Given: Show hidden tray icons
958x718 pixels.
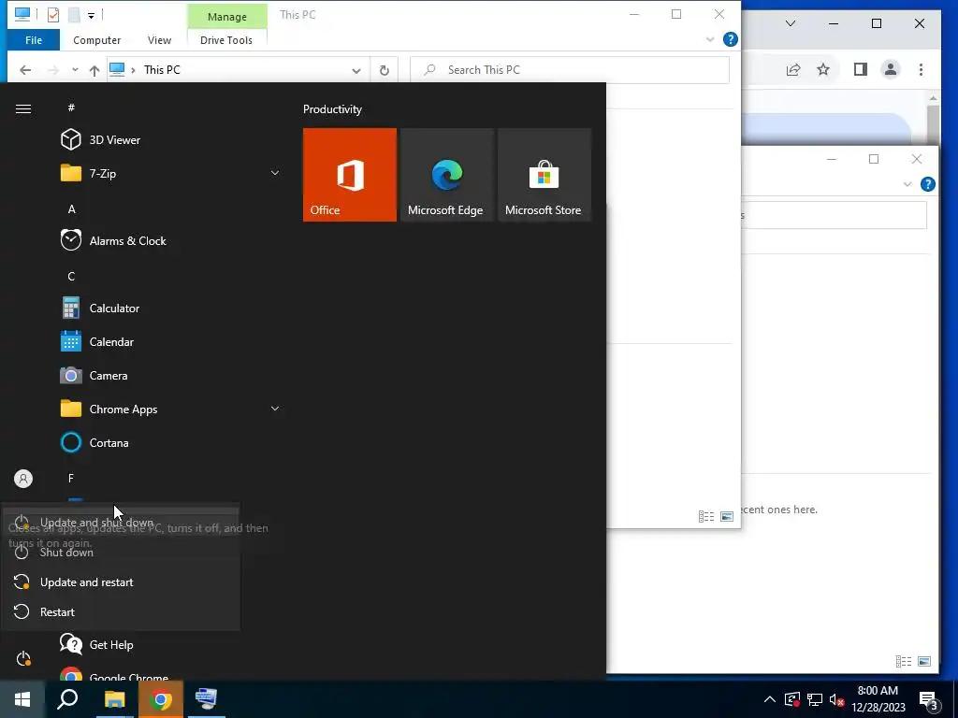Looking at the screenshot, I should click(x=770, y=699).
